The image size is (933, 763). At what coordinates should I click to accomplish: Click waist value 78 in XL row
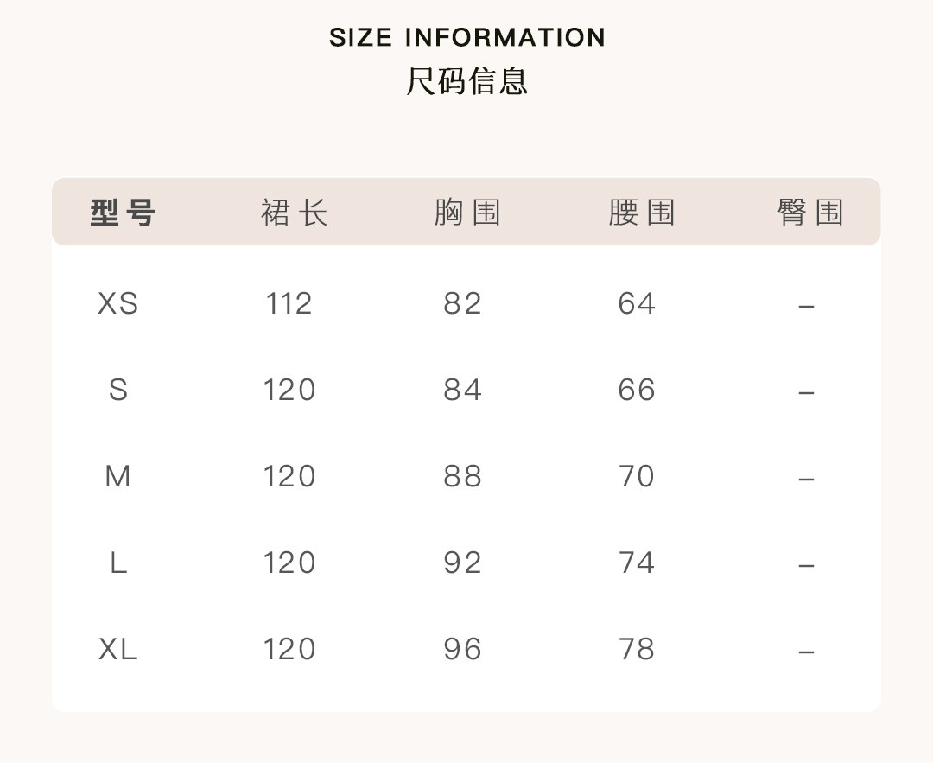pos(637,650)
